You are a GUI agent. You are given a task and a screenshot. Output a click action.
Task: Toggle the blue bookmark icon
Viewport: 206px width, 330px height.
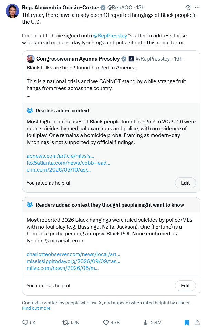coord(187,322)
